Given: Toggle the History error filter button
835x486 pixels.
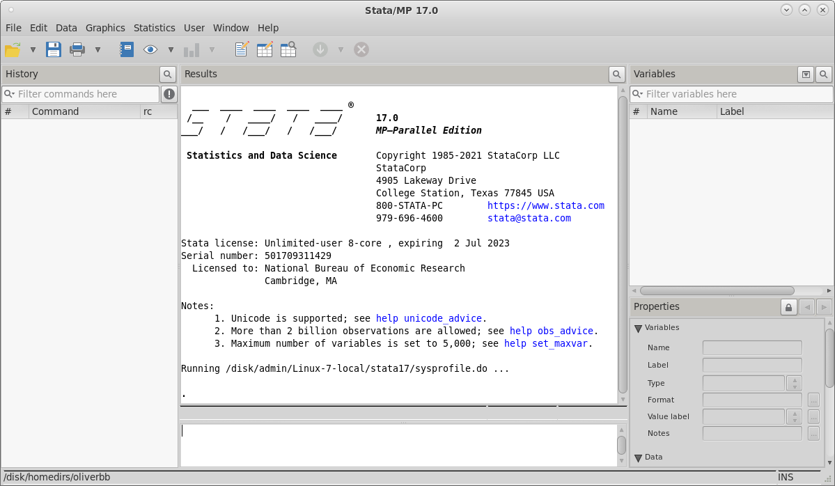Looking at the screenshot, I should point(169,94).
